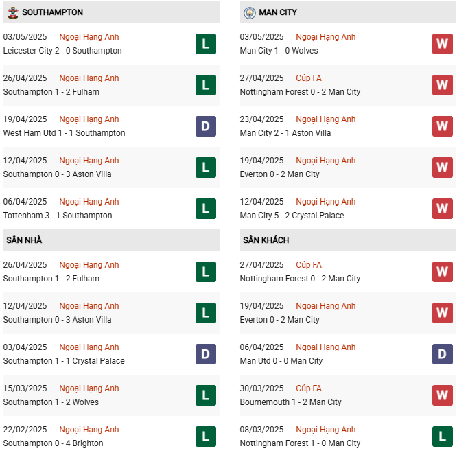Click the W badge for Man City 1-0 Wolves
457x453 pixels.
coord(443,44)
